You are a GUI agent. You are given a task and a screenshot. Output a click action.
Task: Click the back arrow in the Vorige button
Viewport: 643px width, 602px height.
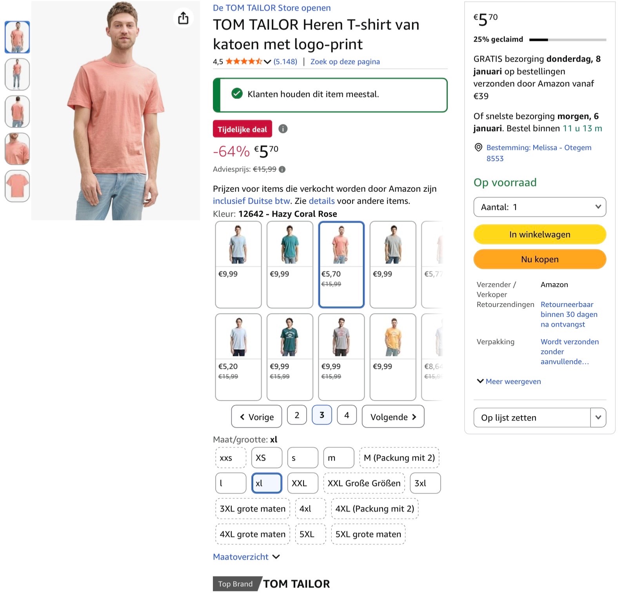tap(242, 416)
